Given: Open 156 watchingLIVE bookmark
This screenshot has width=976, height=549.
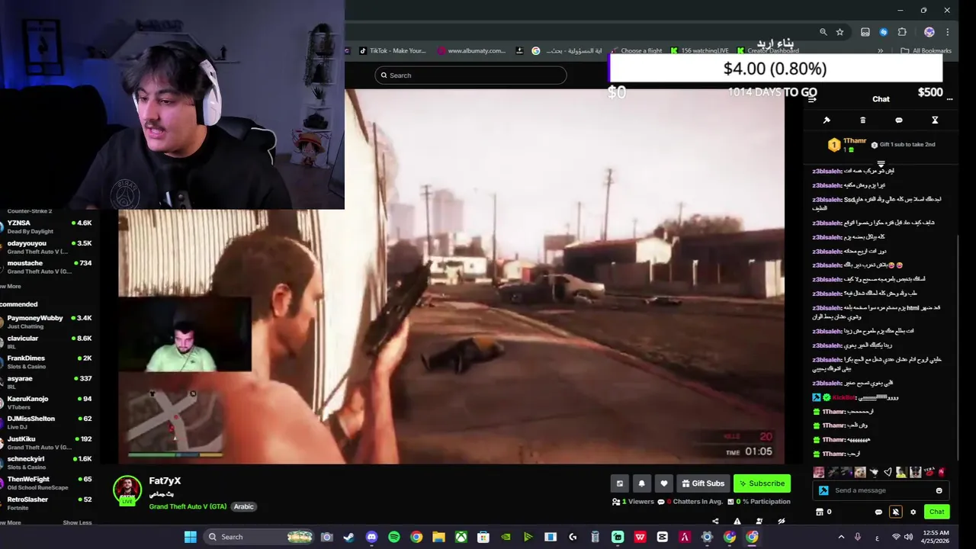Looking at the screenshot, I should (700, 51).
